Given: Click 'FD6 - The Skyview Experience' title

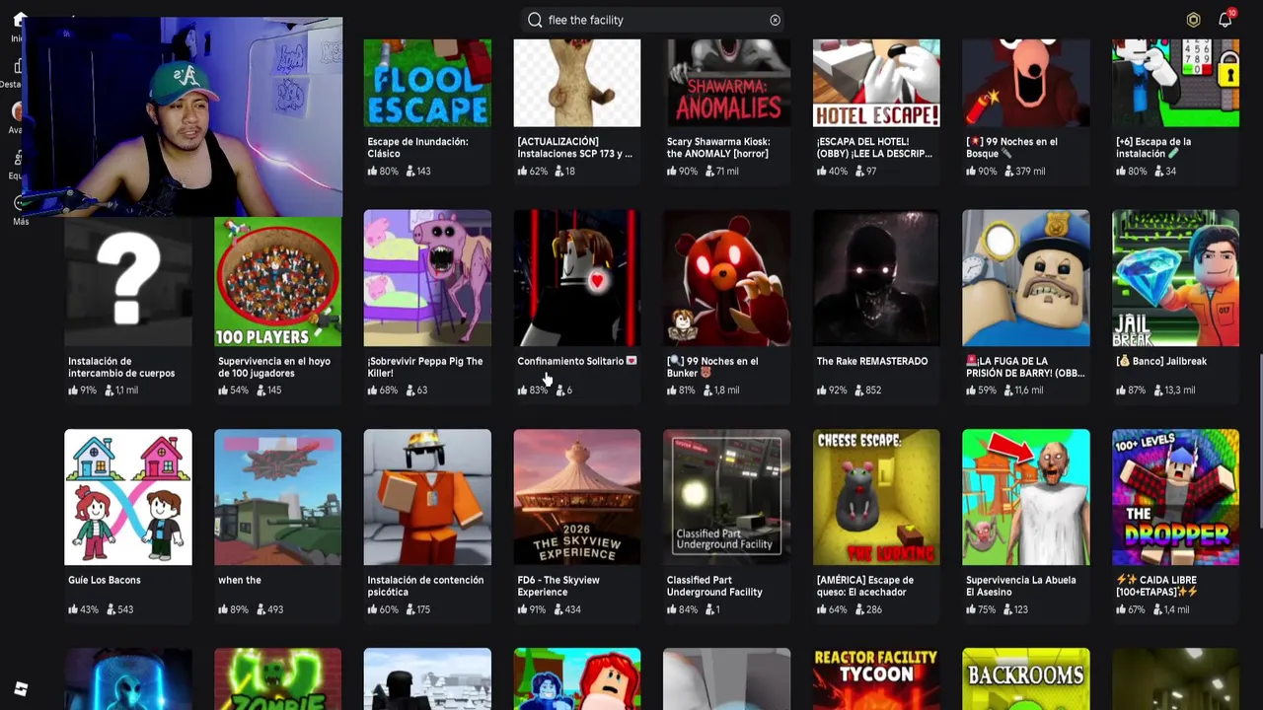Looking at the screenshot, I should pyautogui.click(x=558, y=586).
